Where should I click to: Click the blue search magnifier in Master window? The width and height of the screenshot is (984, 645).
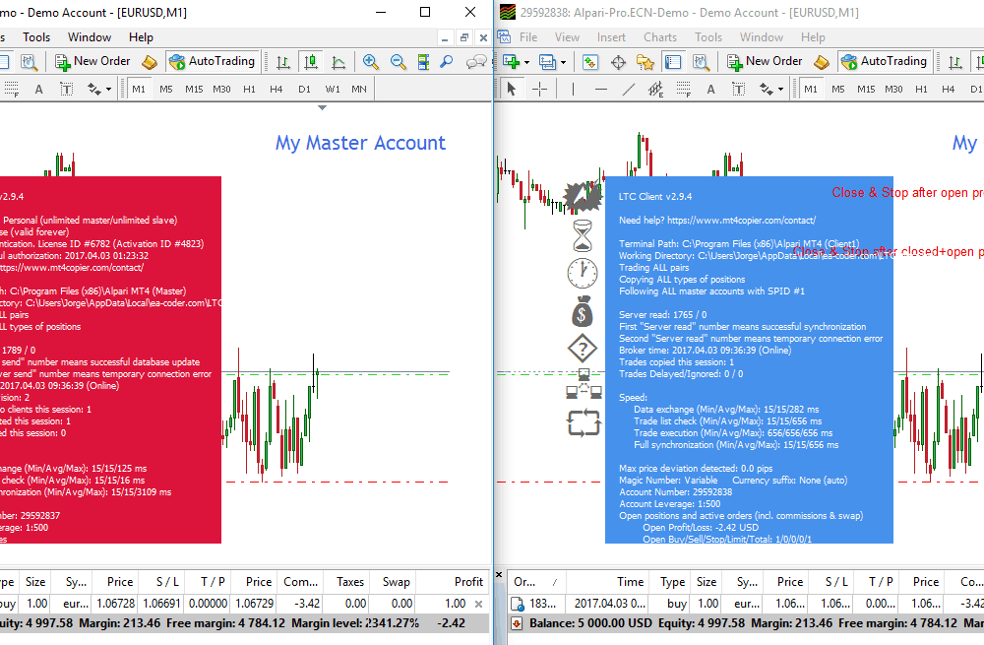446,62
